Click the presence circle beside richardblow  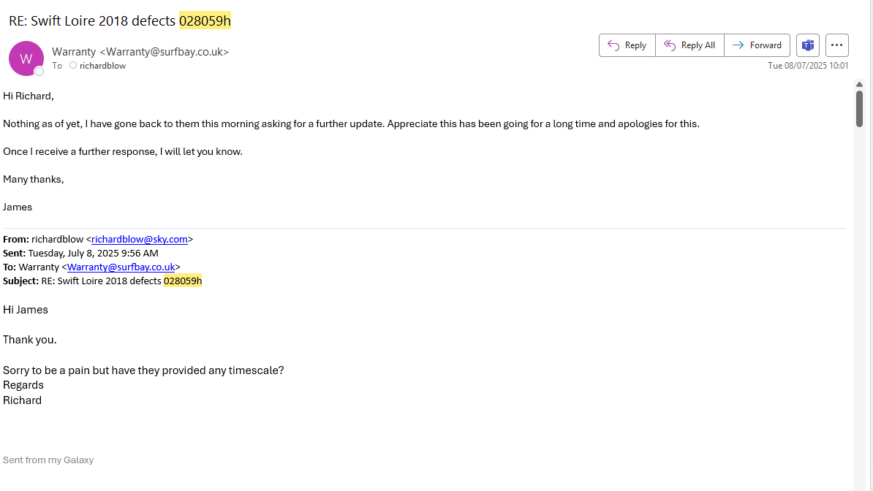(x=73, y=66)
